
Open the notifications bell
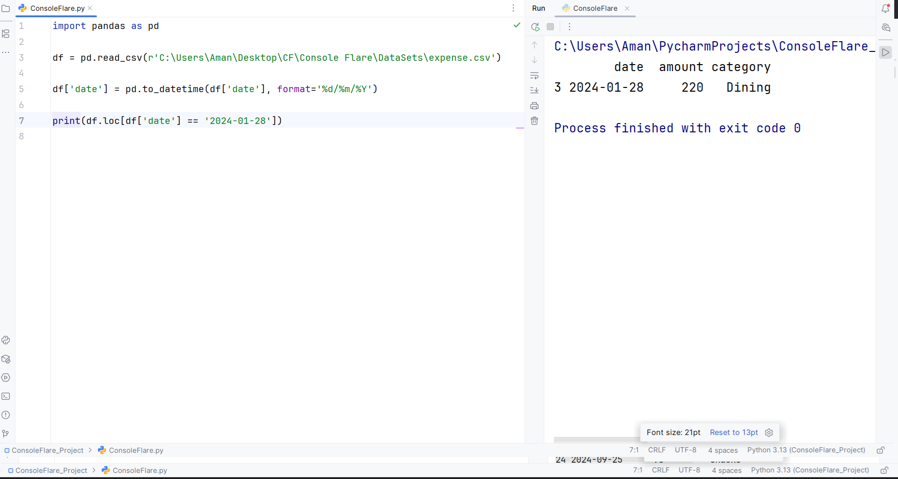[886, 8]
